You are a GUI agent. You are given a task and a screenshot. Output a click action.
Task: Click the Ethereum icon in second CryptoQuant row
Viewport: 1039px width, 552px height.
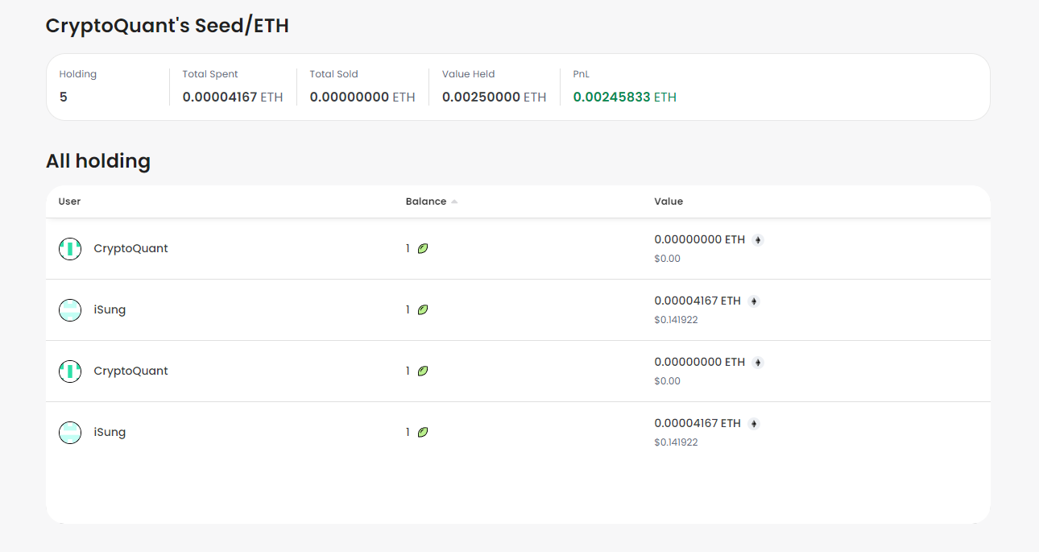[x=758, y=363]
